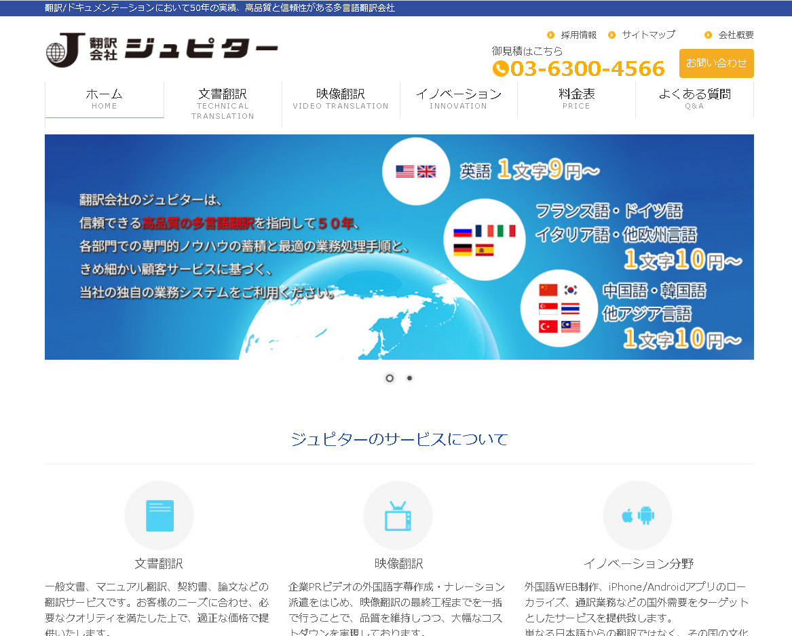The image size is (792, 636).
Task: Open the よくある質問 Q&A tab
Action: (694, 99)
